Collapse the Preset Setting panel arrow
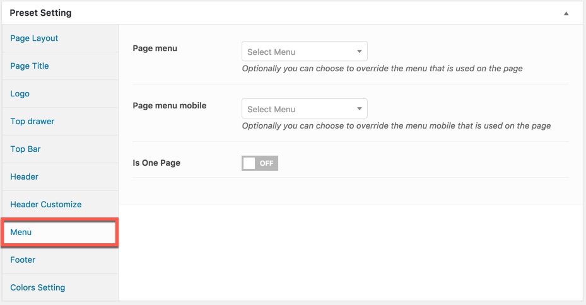 pos(566,13)
